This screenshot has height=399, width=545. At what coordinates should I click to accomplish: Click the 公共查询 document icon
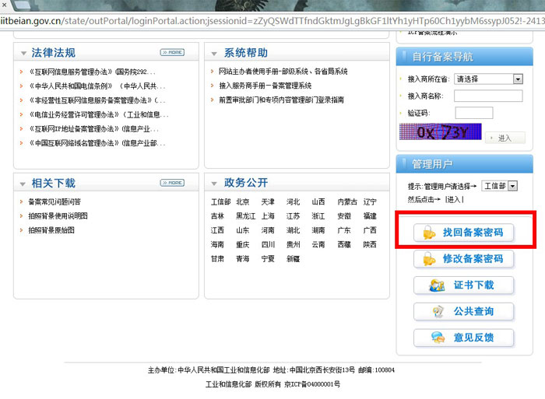click(438, 312)
